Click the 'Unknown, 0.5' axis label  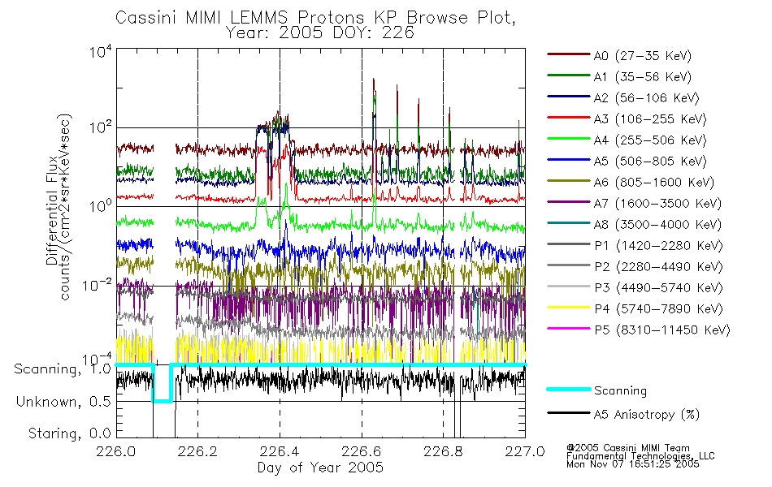tap(63, 402)
